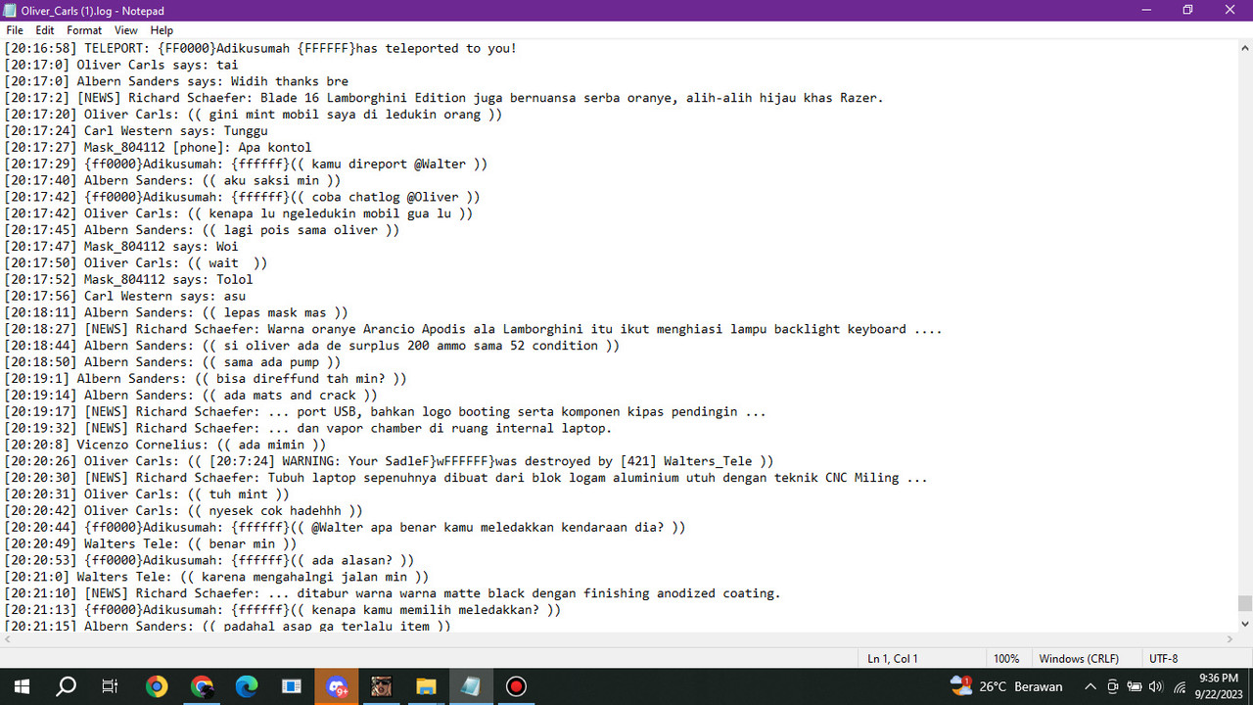Click the 'lepas mask mas' line

point(176,312)
